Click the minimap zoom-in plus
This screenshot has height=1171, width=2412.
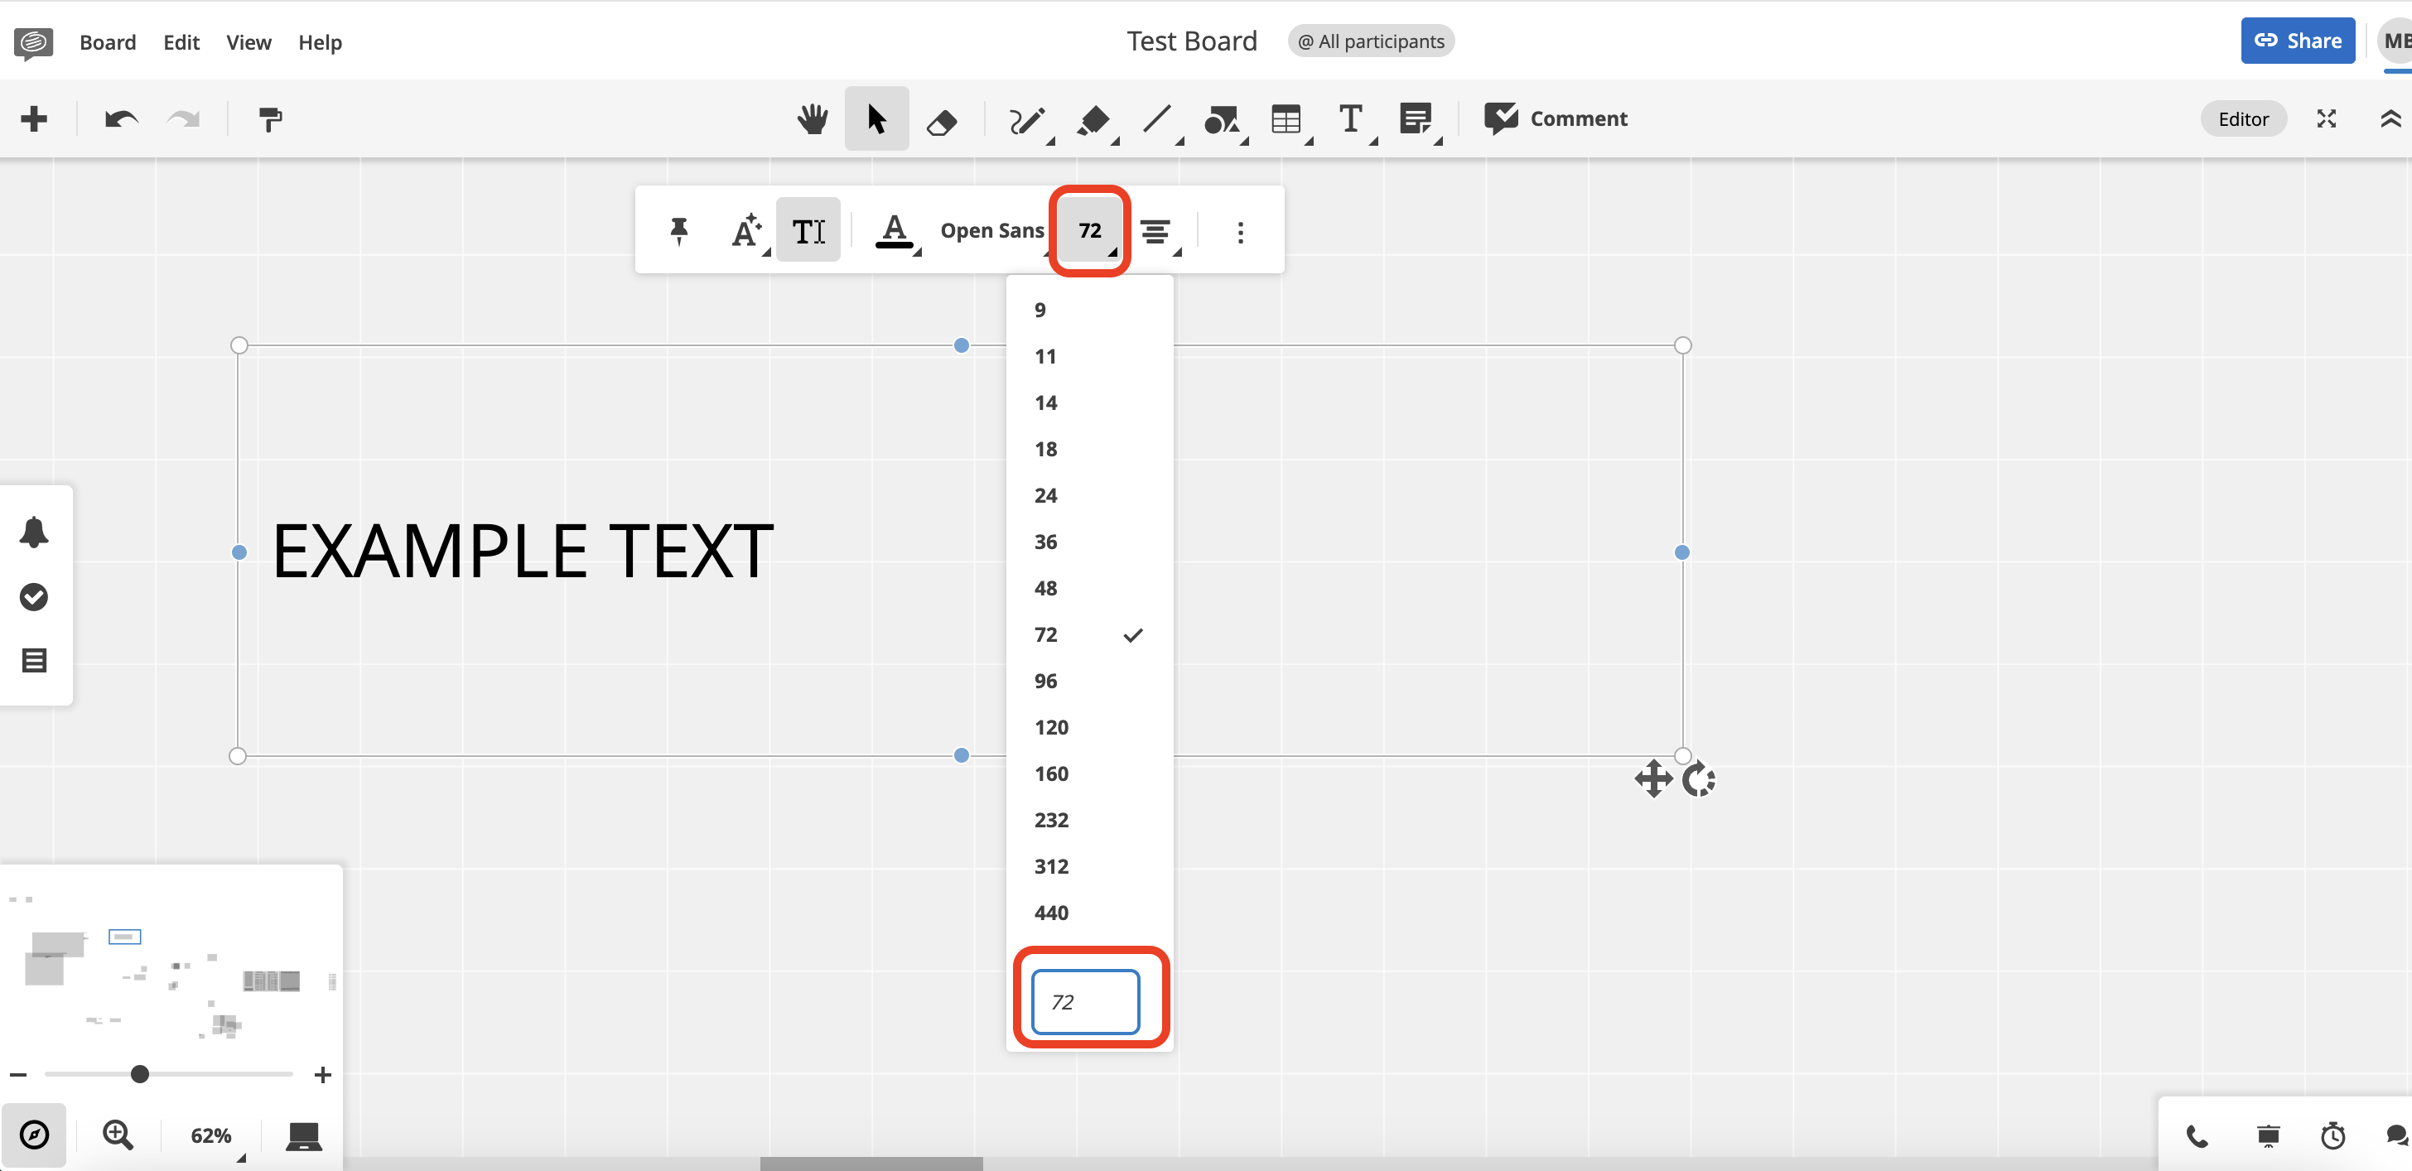[x=323, y=1075]
